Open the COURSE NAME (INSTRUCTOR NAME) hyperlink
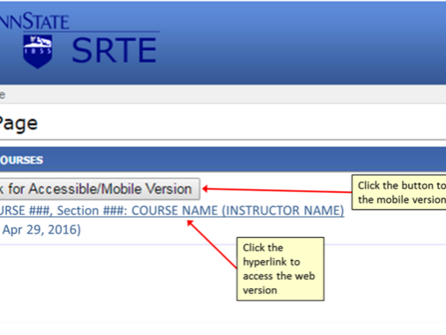 tap(172, 211)
